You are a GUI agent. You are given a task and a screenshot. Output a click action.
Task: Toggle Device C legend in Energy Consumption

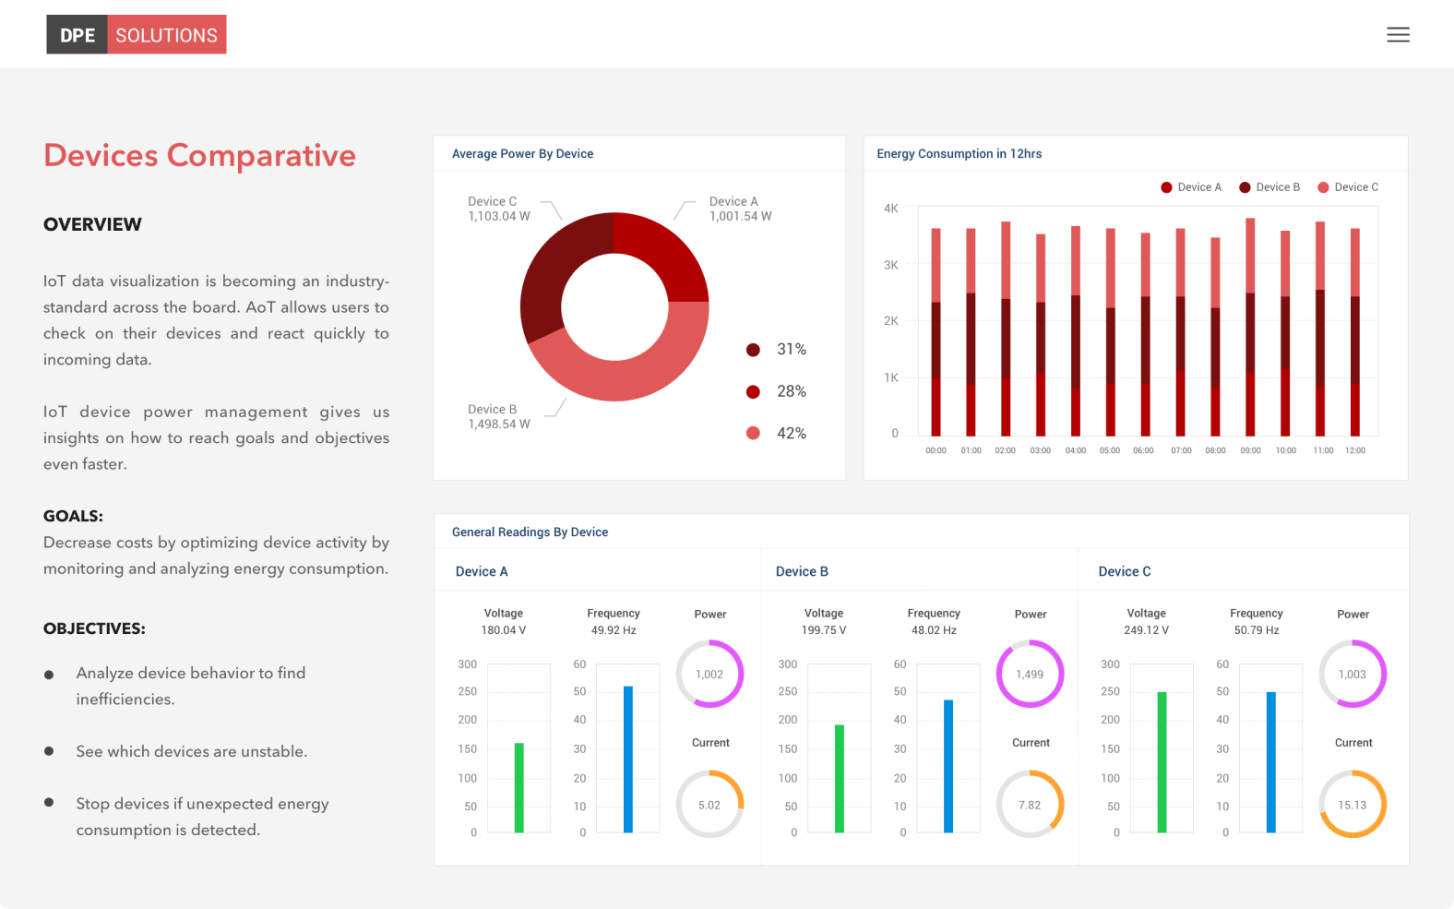[1347, 187]
